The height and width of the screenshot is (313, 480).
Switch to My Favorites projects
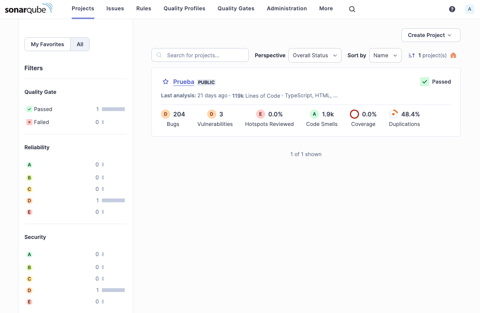tap(47, 44)
